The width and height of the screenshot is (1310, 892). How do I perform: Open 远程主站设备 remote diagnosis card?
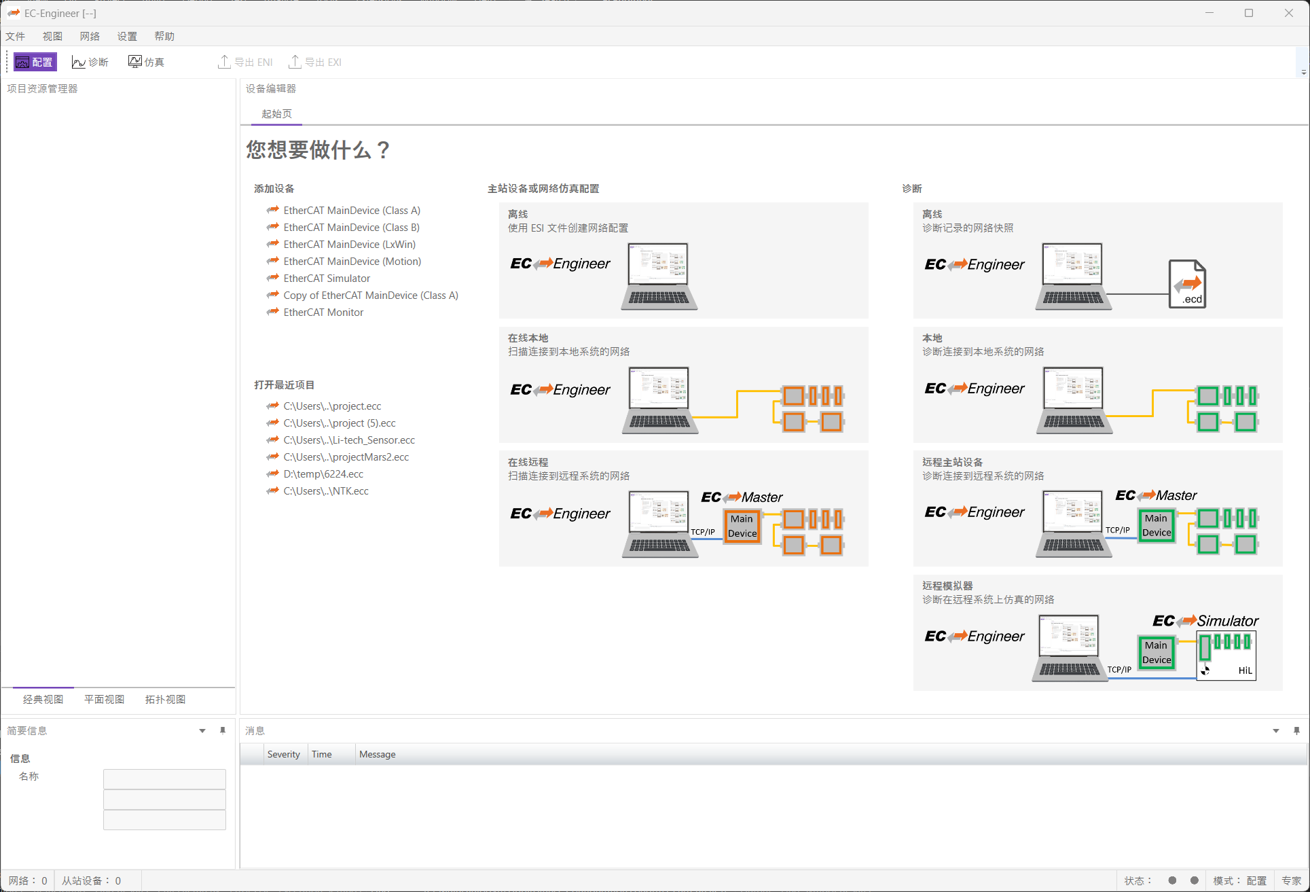pos(1097,508)
